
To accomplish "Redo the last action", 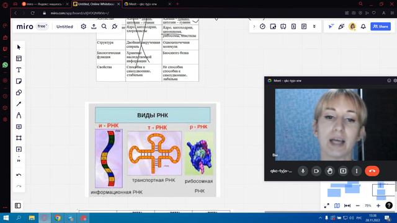I will [x=19, y=186].
